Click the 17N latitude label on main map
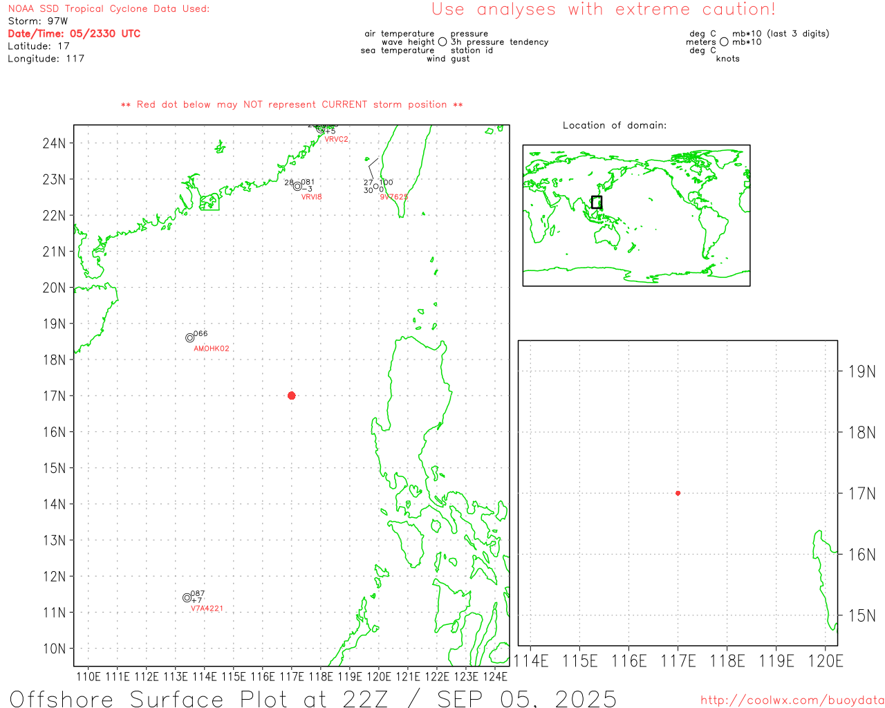The width and height of the screenshot is (885, 708). (x=54, y=396)
